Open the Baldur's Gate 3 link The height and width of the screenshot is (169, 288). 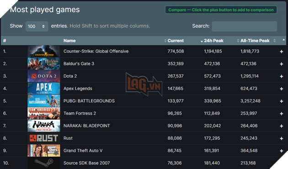[79, 63]
